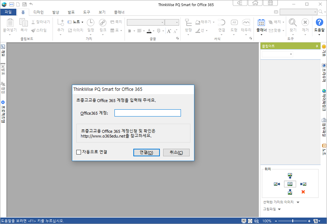327x224 pixels.
Task: Click the zoom out minus button
Action: click(276, 221)
